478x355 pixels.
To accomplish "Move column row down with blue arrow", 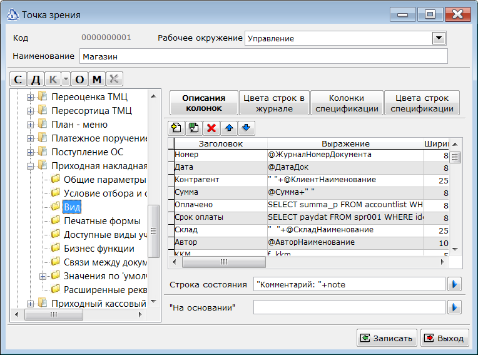I will (x=247, y=128).
